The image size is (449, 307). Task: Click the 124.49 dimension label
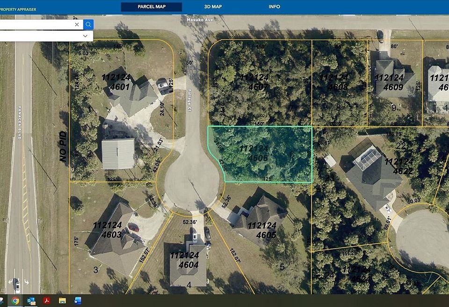(x=76, y=82)
